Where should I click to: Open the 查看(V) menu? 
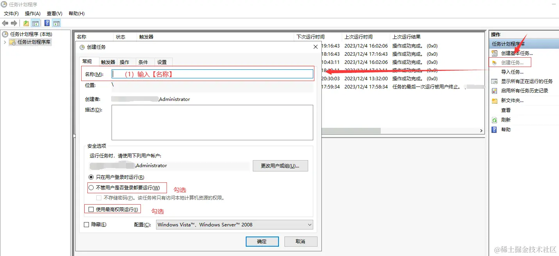(54, 14)
